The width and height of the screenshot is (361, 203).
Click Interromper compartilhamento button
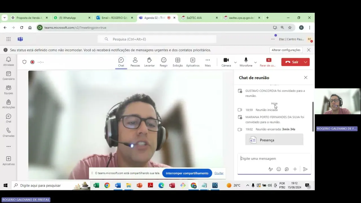pyautogui.click(x=187, y=173)
